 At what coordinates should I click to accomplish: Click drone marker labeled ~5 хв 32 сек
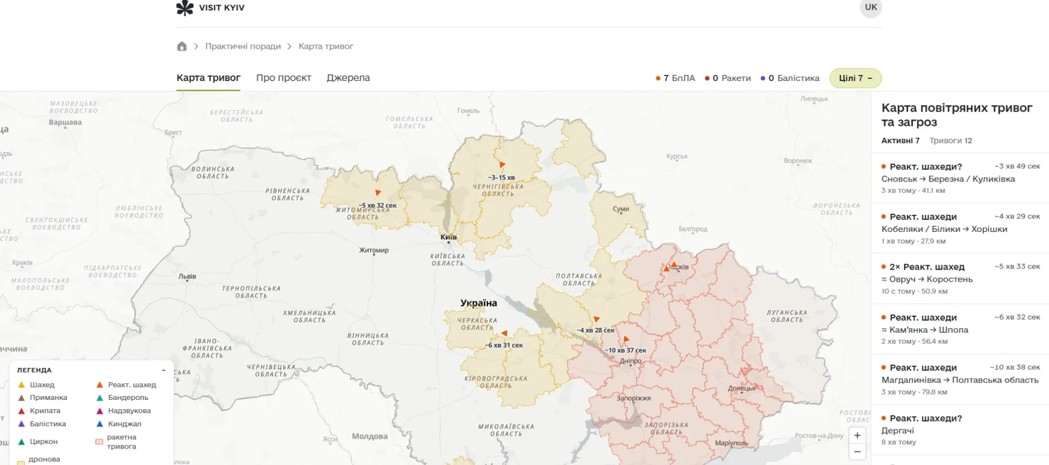click(378, 193)
